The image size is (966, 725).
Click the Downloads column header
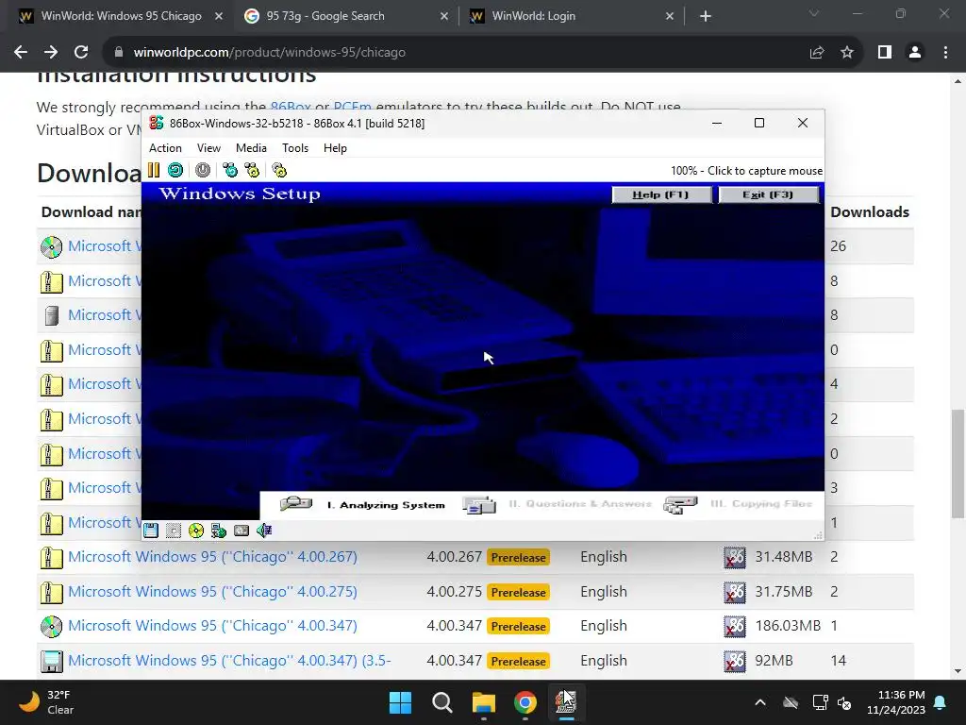(869, 212)
